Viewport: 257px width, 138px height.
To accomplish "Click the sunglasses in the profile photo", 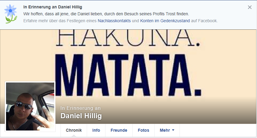I will pos(24,105).
